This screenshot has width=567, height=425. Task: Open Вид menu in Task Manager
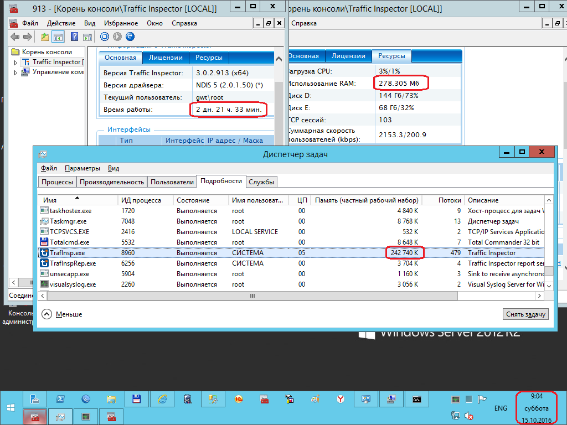[114, 168]
